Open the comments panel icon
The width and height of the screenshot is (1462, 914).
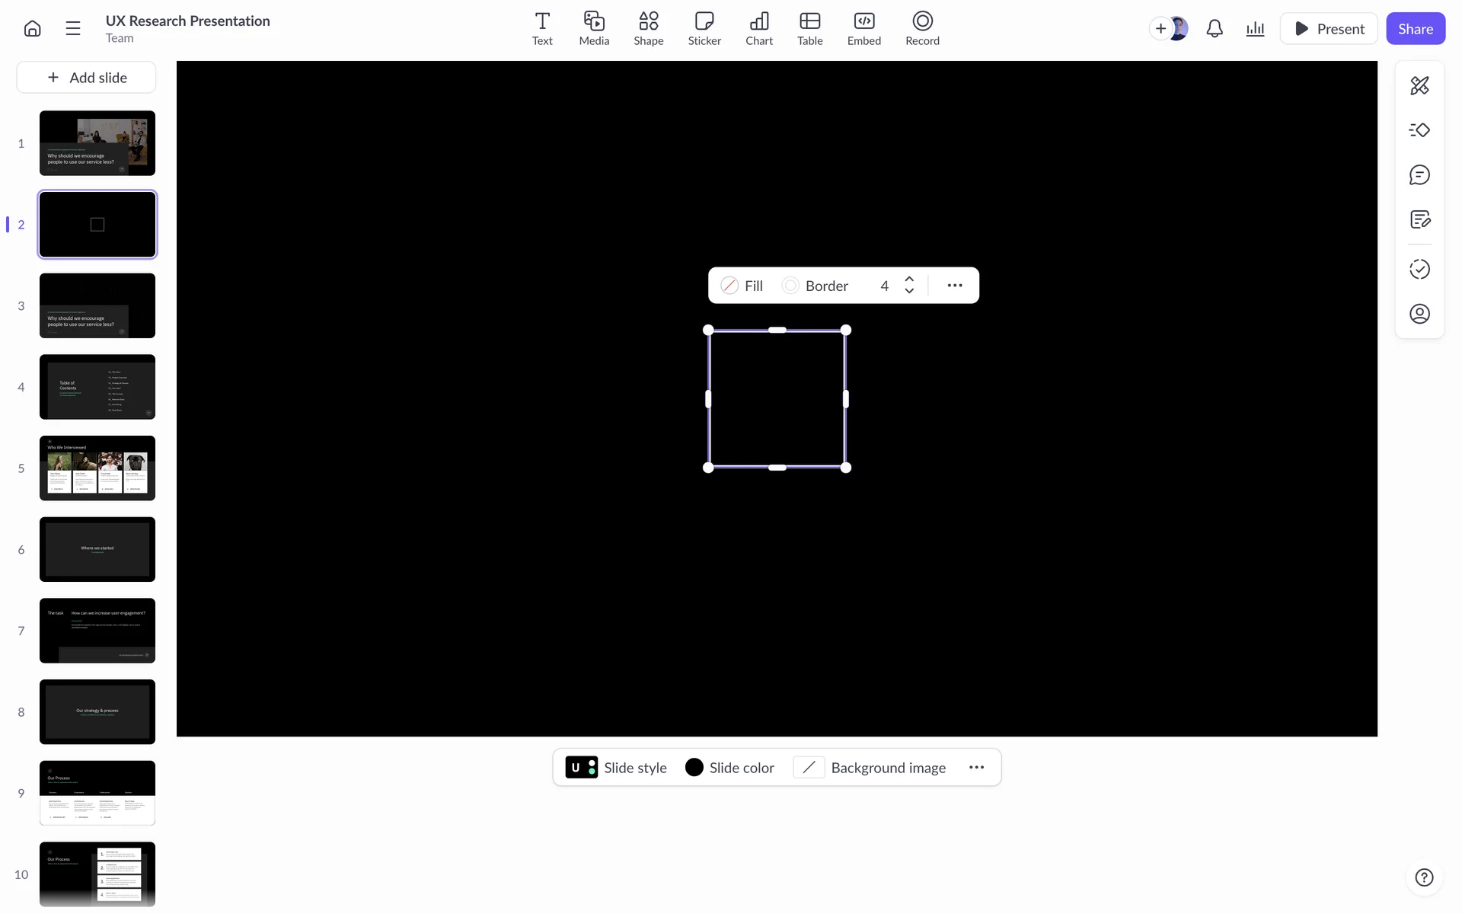click(x=1419, y=175)
